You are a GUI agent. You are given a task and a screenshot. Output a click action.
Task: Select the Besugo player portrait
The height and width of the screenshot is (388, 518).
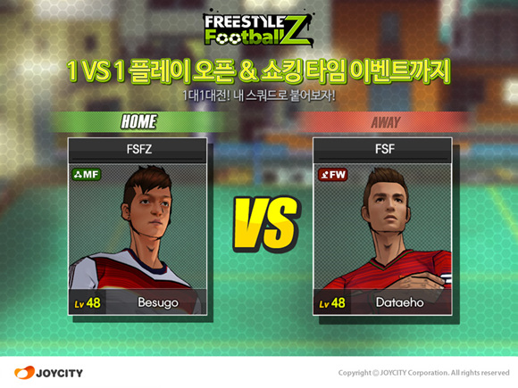coord(138,227)
